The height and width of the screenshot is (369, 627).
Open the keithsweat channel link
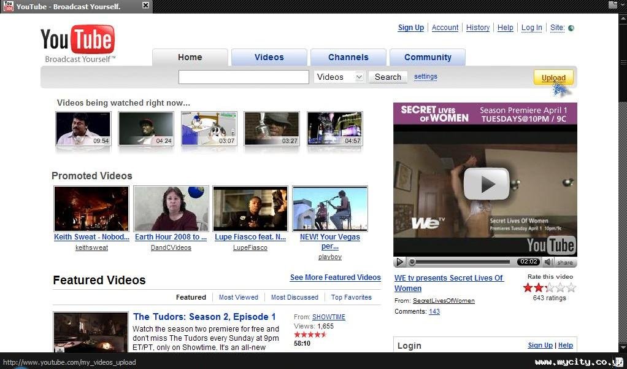tap(91, 247)
